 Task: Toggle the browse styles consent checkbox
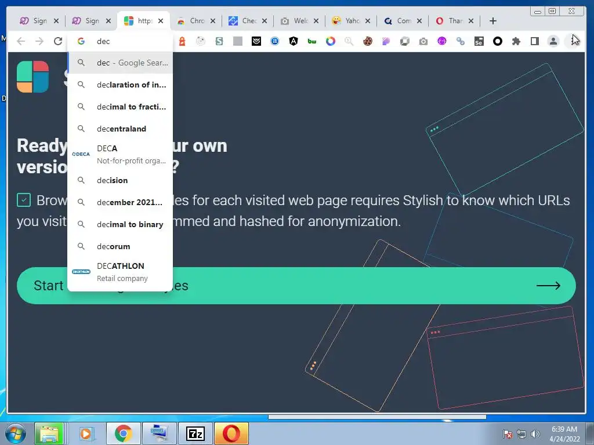[x=23, y=200]
